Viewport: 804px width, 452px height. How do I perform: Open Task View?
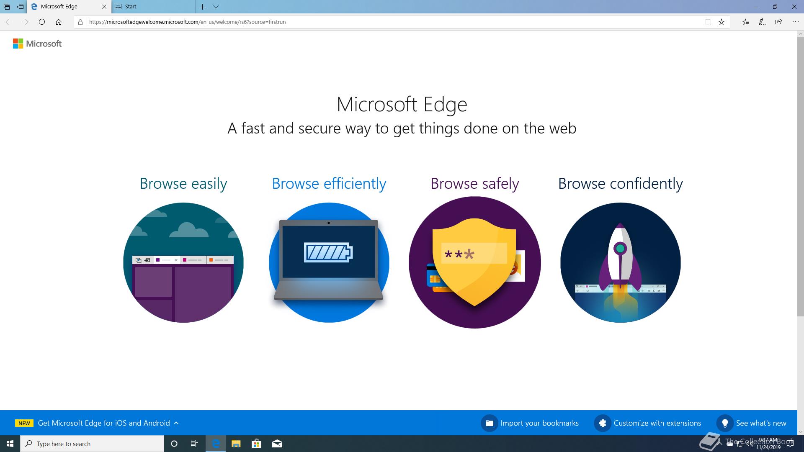click(194, 444)
